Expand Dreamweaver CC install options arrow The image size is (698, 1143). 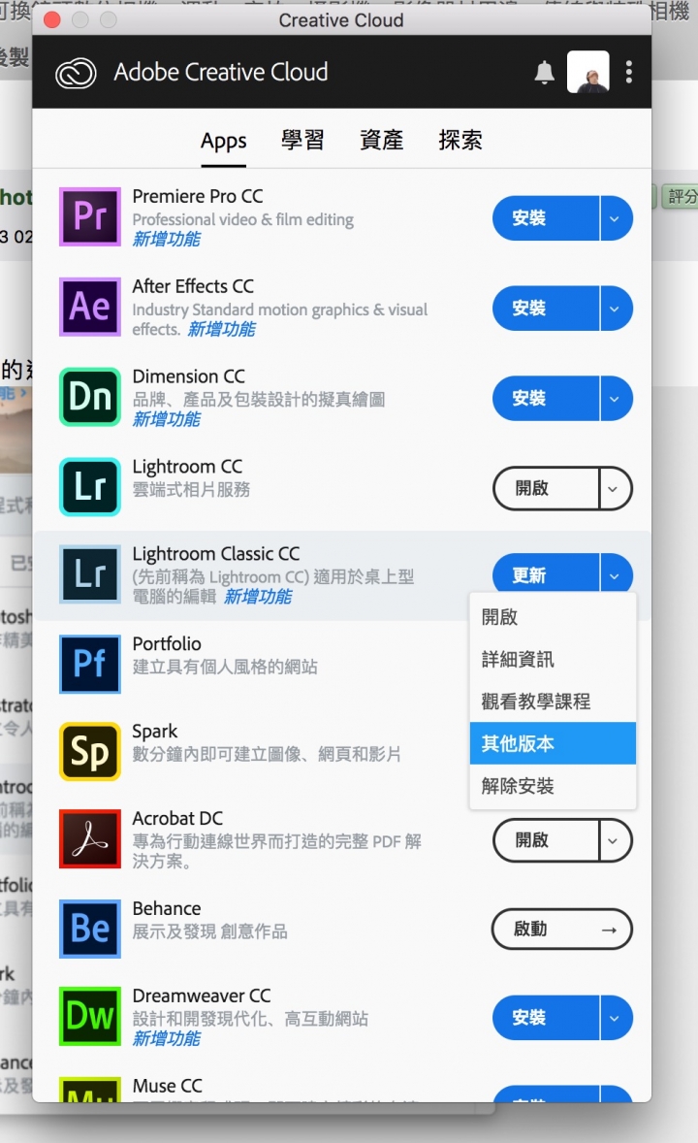[x=616, y=1018]
